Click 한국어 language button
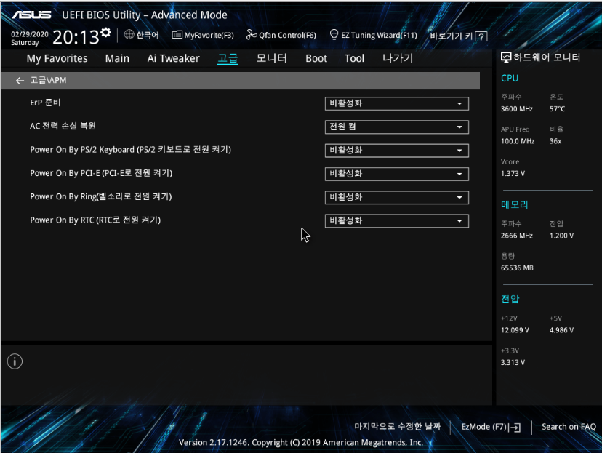Viewport: 602px width, 453px height. tap(147, 35)
